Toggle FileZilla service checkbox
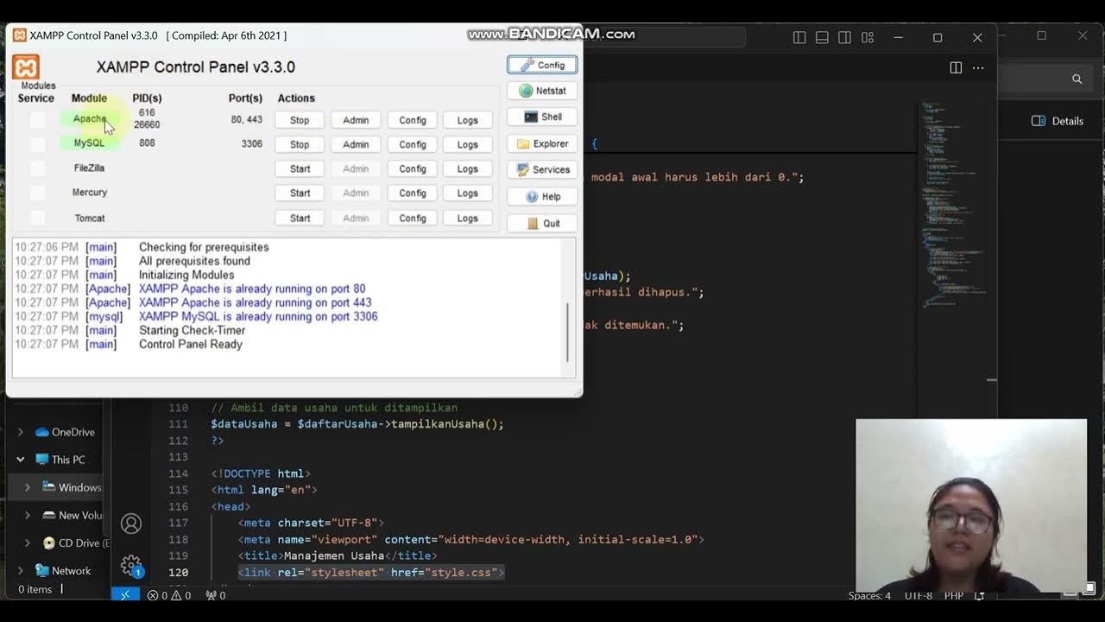Viewport: 1105px width, 622px height. [x=37, y=168]
